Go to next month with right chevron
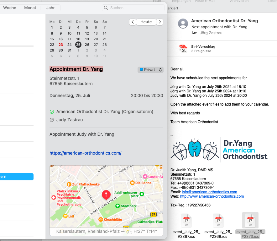 [160, 22]
